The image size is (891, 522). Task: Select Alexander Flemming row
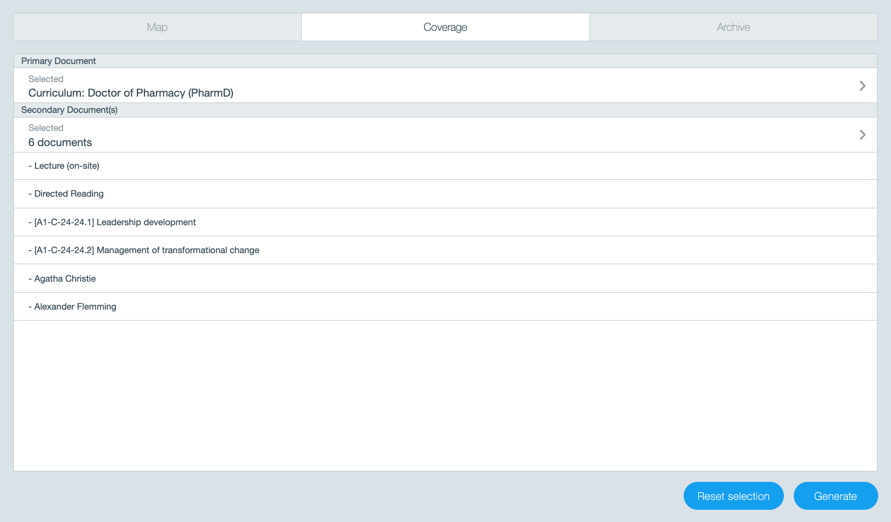coord(446,307)
